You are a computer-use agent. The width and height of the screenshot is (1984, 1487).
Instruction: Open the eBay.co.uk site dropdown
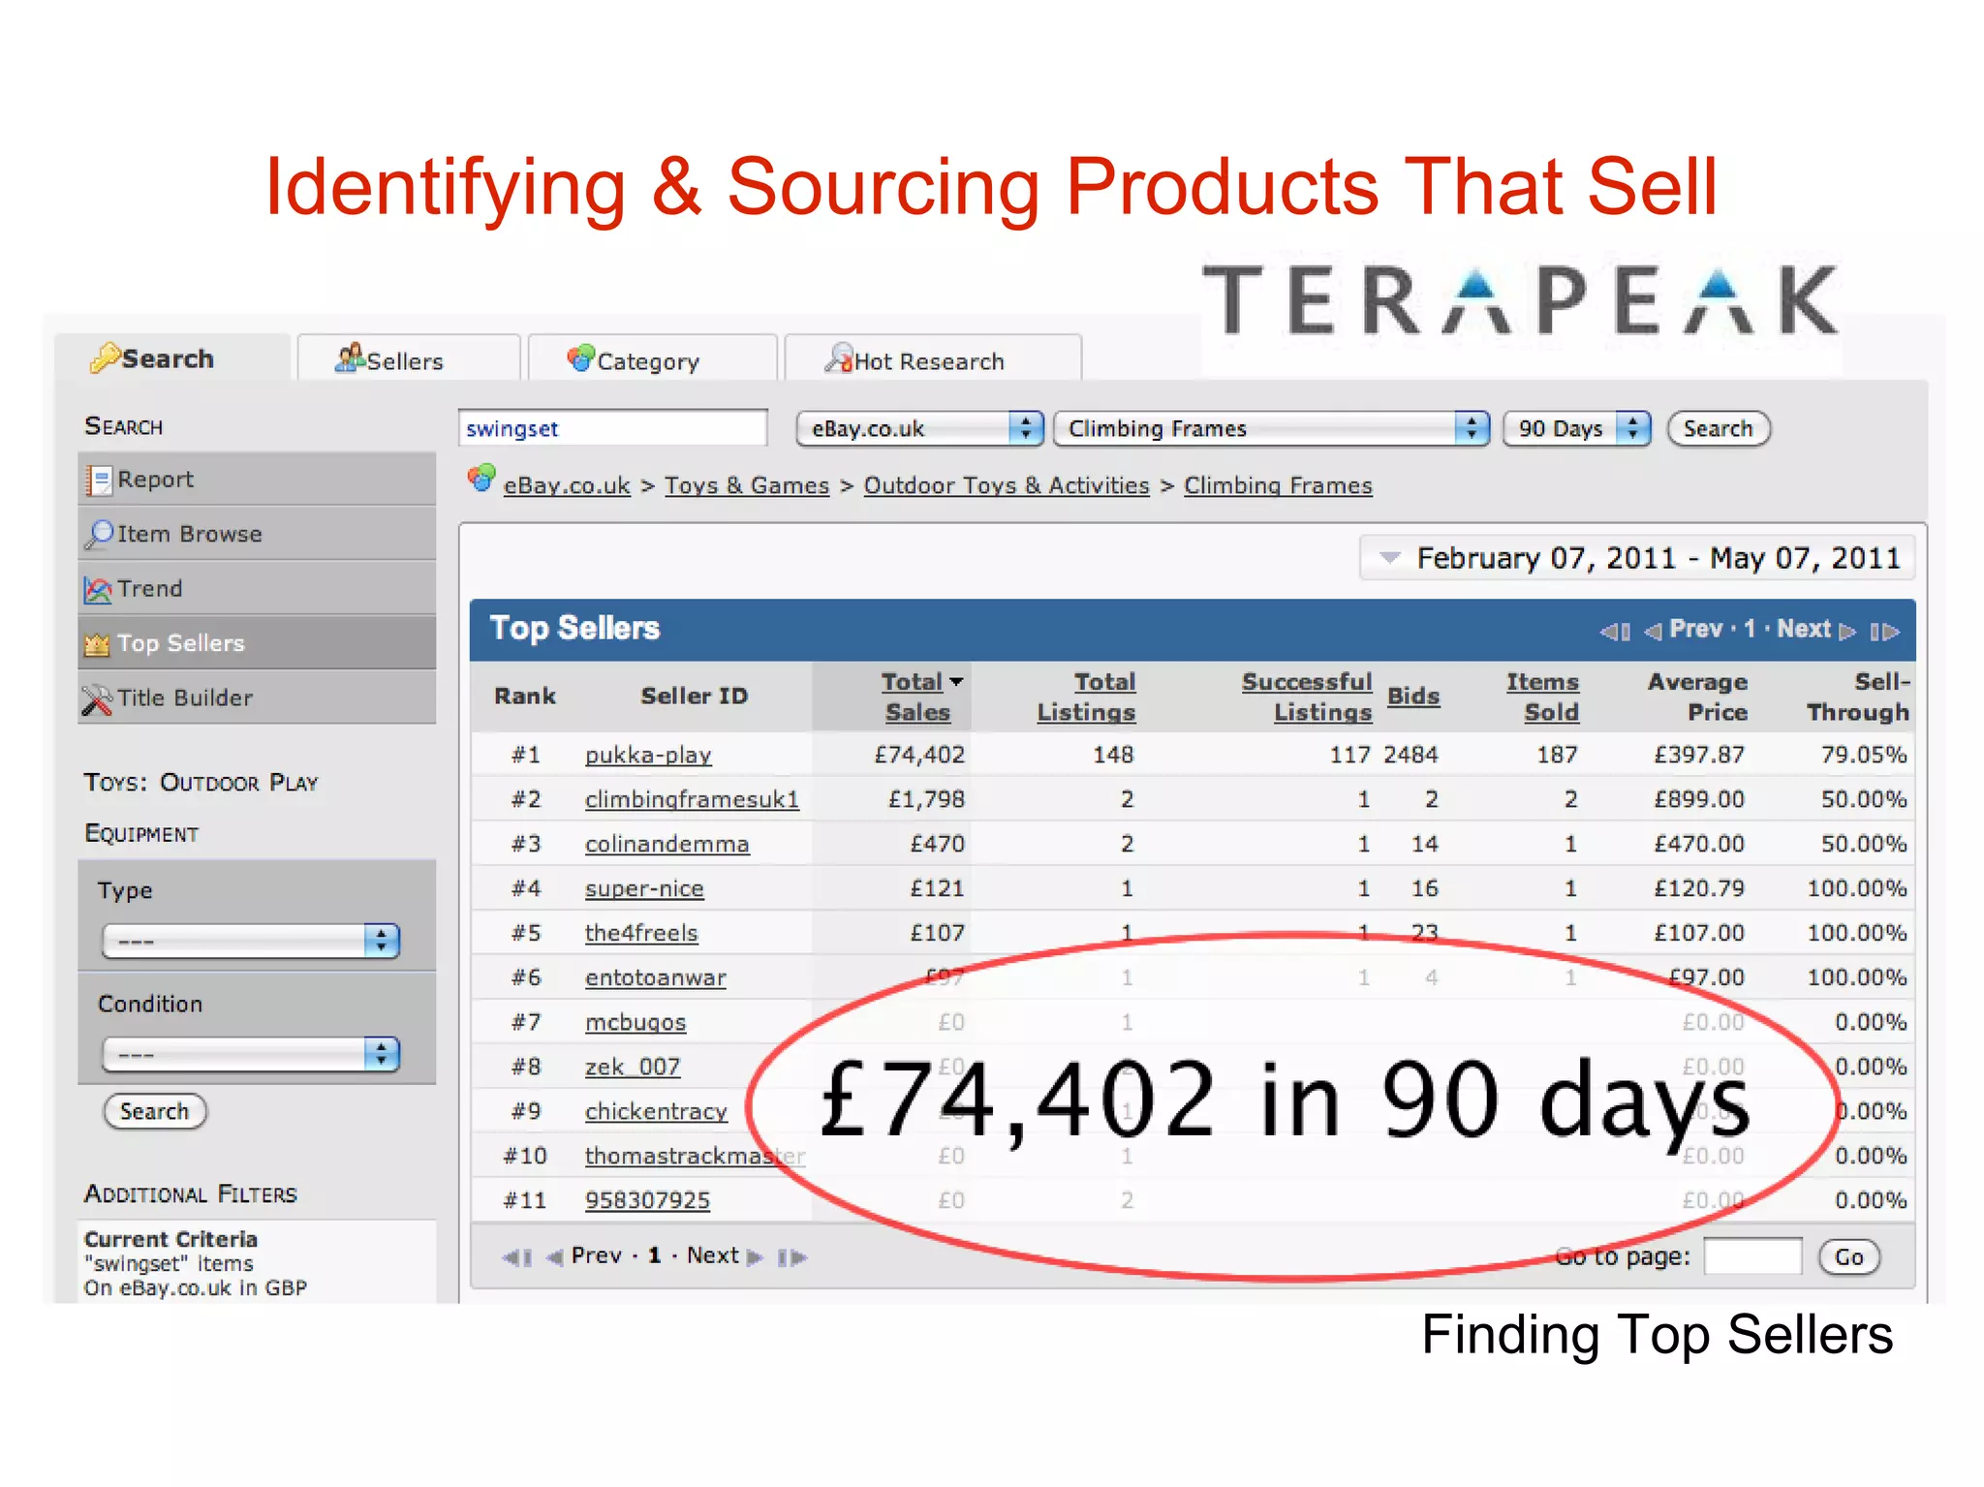919,428
